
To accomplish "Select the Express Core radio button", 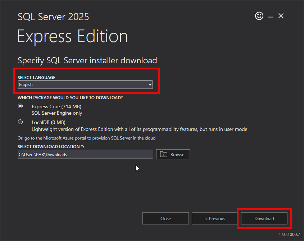I will [20, 106].
